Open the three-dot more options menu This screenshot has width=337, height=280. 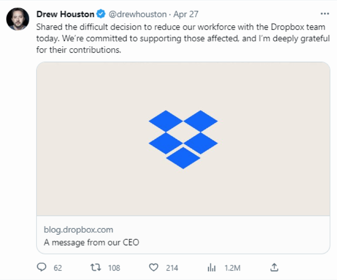point(325,14)
